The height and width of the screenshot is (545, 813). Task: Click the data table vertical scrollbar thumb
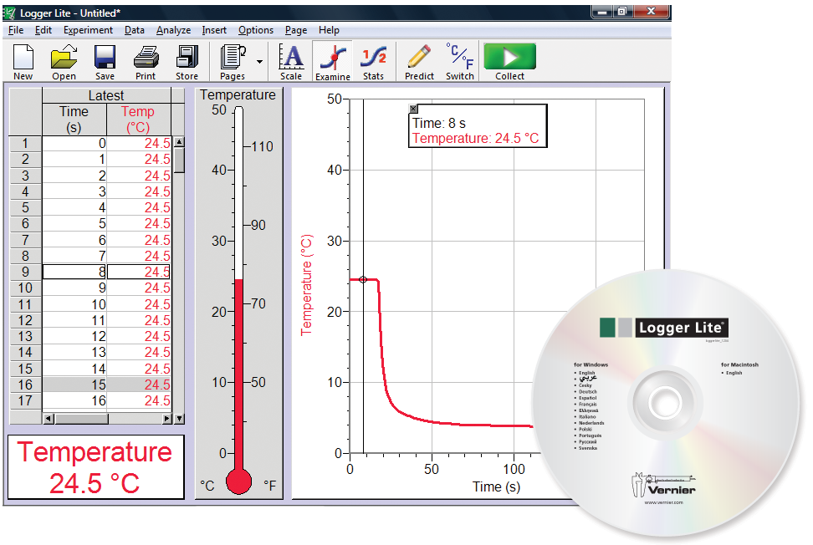click(179, 160)
